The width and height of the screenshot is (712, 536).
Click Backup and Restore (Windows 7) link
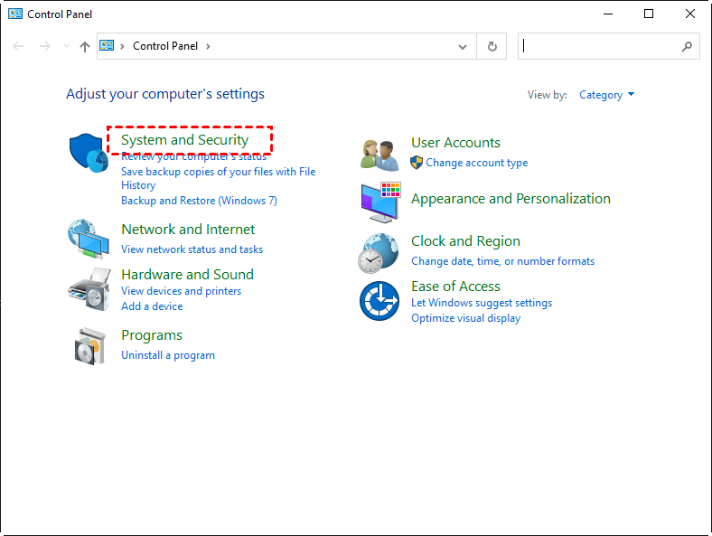pos(199,201)
